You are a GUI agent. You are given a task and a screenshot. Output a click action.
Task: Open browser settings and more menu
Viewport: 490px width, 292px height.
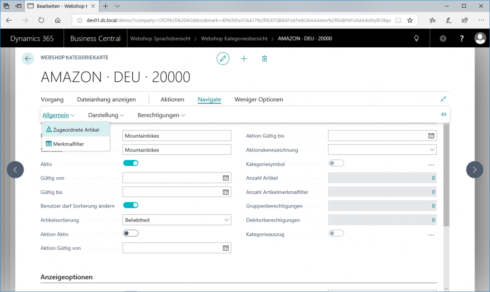[x=481, y=20]
